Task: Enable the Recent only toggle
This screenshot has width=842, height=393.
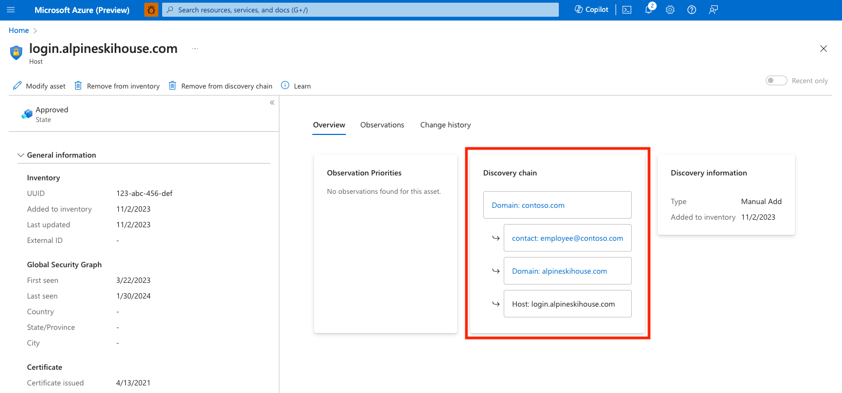Action: click(x=776, y=80)
